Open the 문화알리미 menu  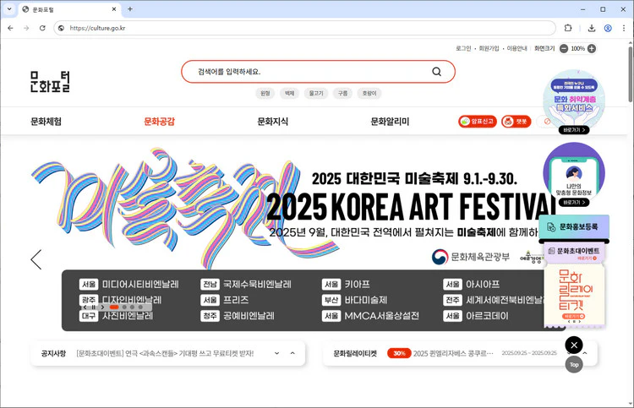pyautogui.click(x=391, y=122)
